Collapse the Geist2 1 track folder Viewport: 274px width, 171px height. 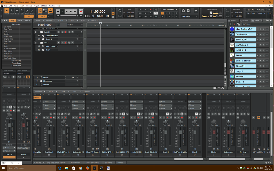(x=36, y=32)
